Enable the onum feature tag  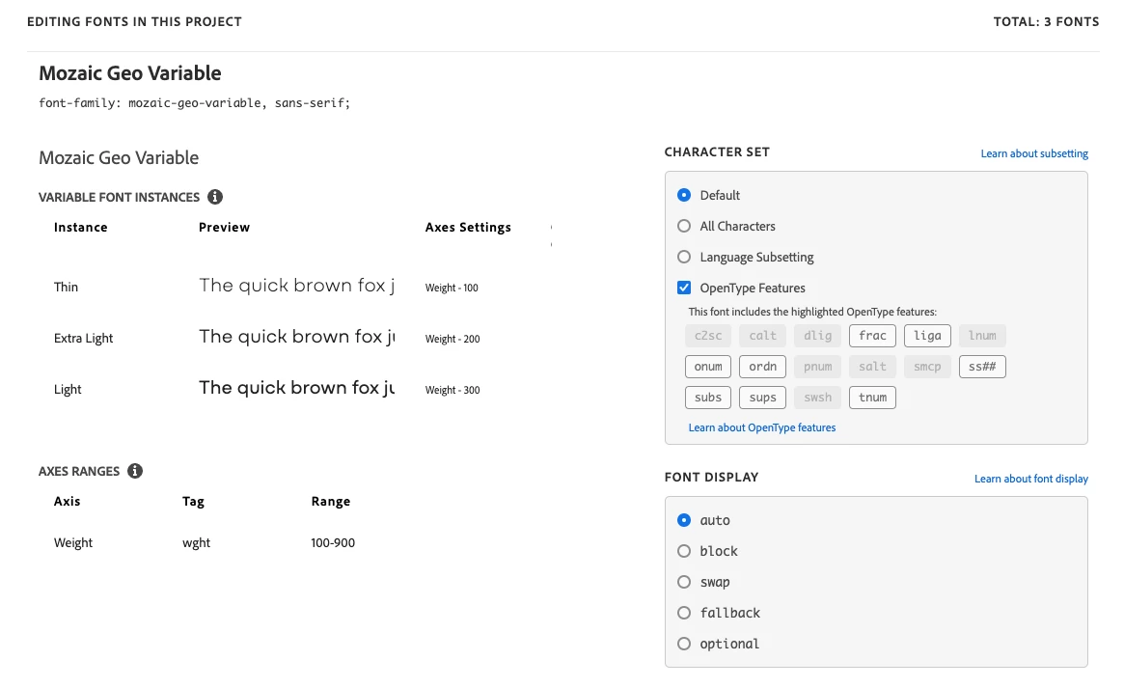click(x=708, y=367)
